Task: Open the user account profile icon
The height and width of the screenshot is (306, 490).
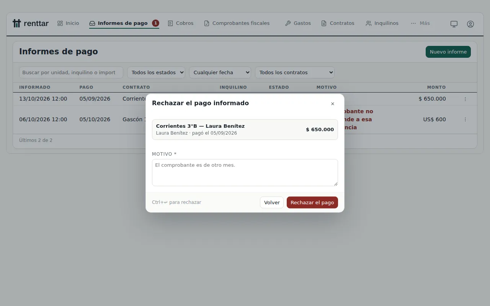Action: (470, 24)
